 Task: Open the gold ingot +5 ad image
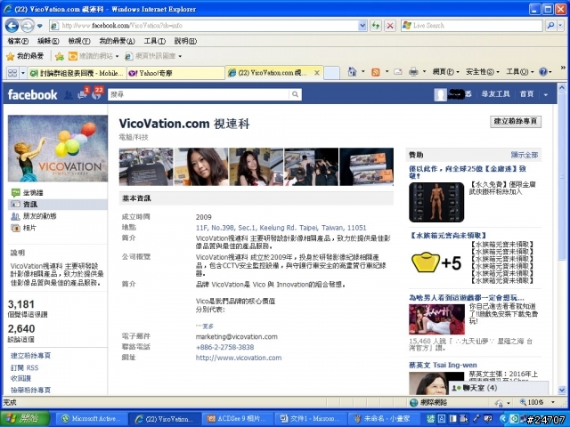point(436,262)
